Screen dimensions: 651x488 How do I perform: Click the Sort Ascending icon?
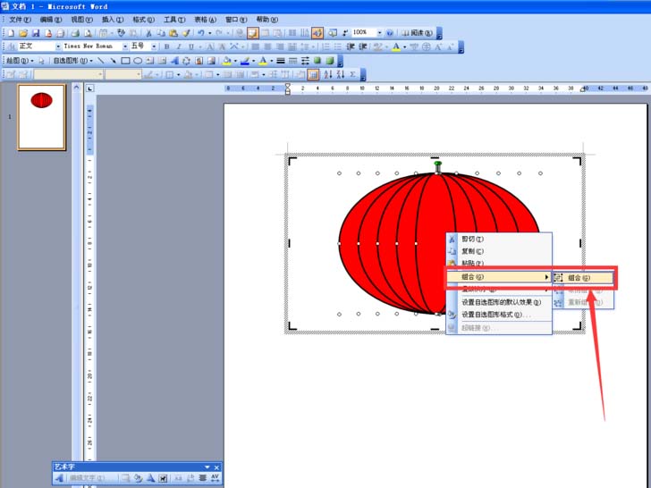[328, 75]
